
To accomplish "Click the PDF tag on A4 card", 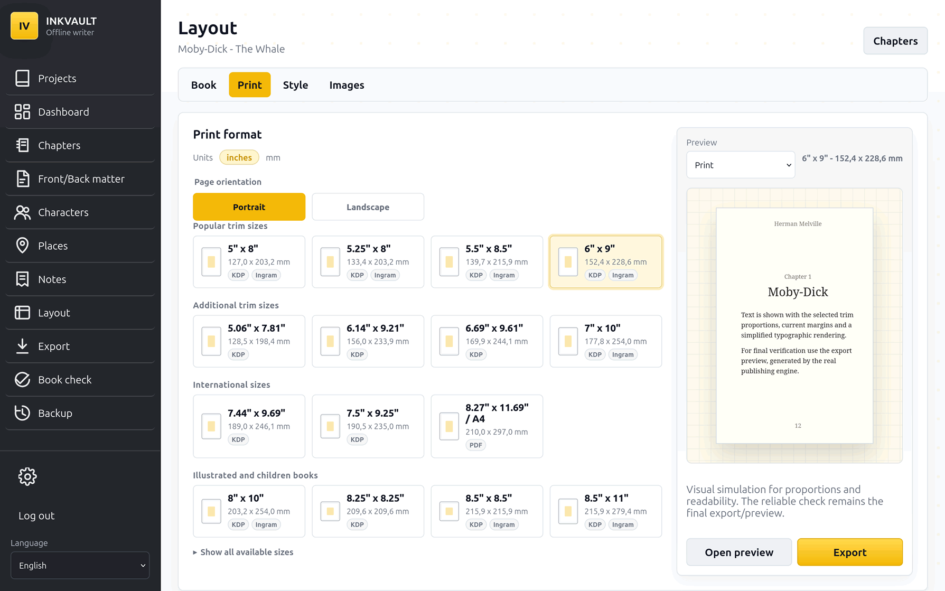I will coord(476,445).
